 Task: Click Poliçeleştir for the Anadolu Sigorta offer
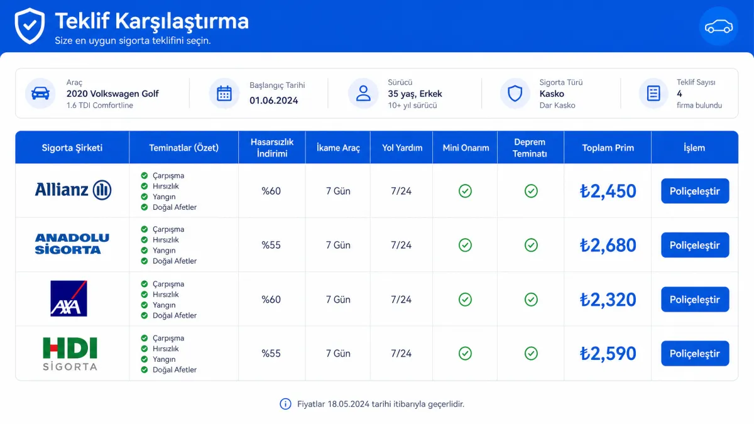point(695,245)
